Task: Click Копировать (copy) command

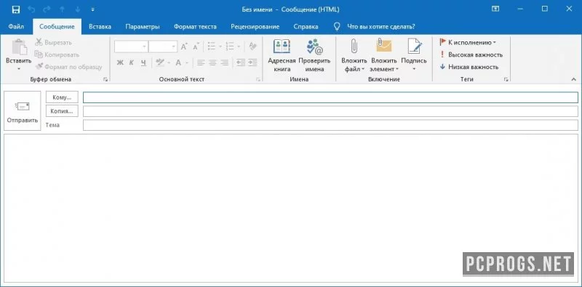Action: point(57,54)
